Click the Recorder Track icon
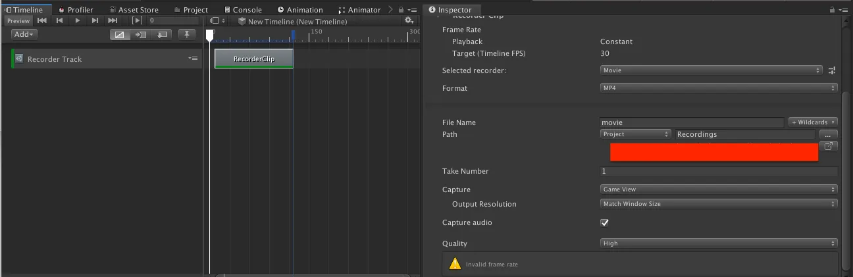This screenshot has height=277, width=853. click(20, 59)
